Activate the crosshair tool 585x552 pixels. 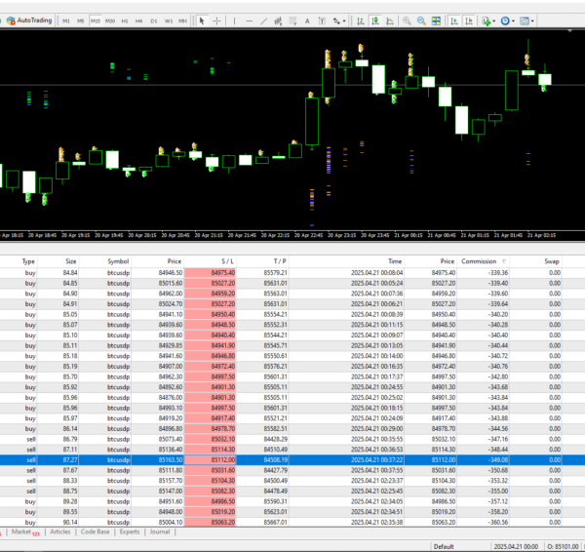(x=216, y=20)
